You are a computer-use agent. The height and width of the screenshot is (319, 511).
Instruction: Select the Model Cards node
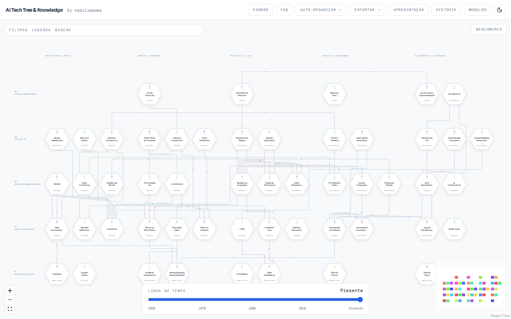454,229
